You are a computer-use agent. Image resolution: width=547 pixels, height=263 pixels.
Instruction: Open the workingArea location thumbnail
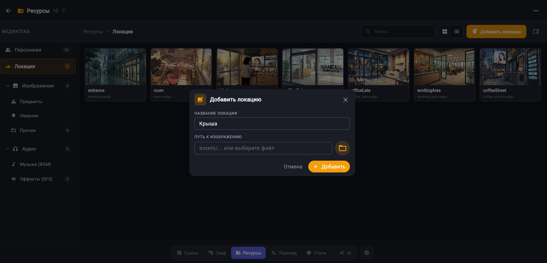coord(444,67)
